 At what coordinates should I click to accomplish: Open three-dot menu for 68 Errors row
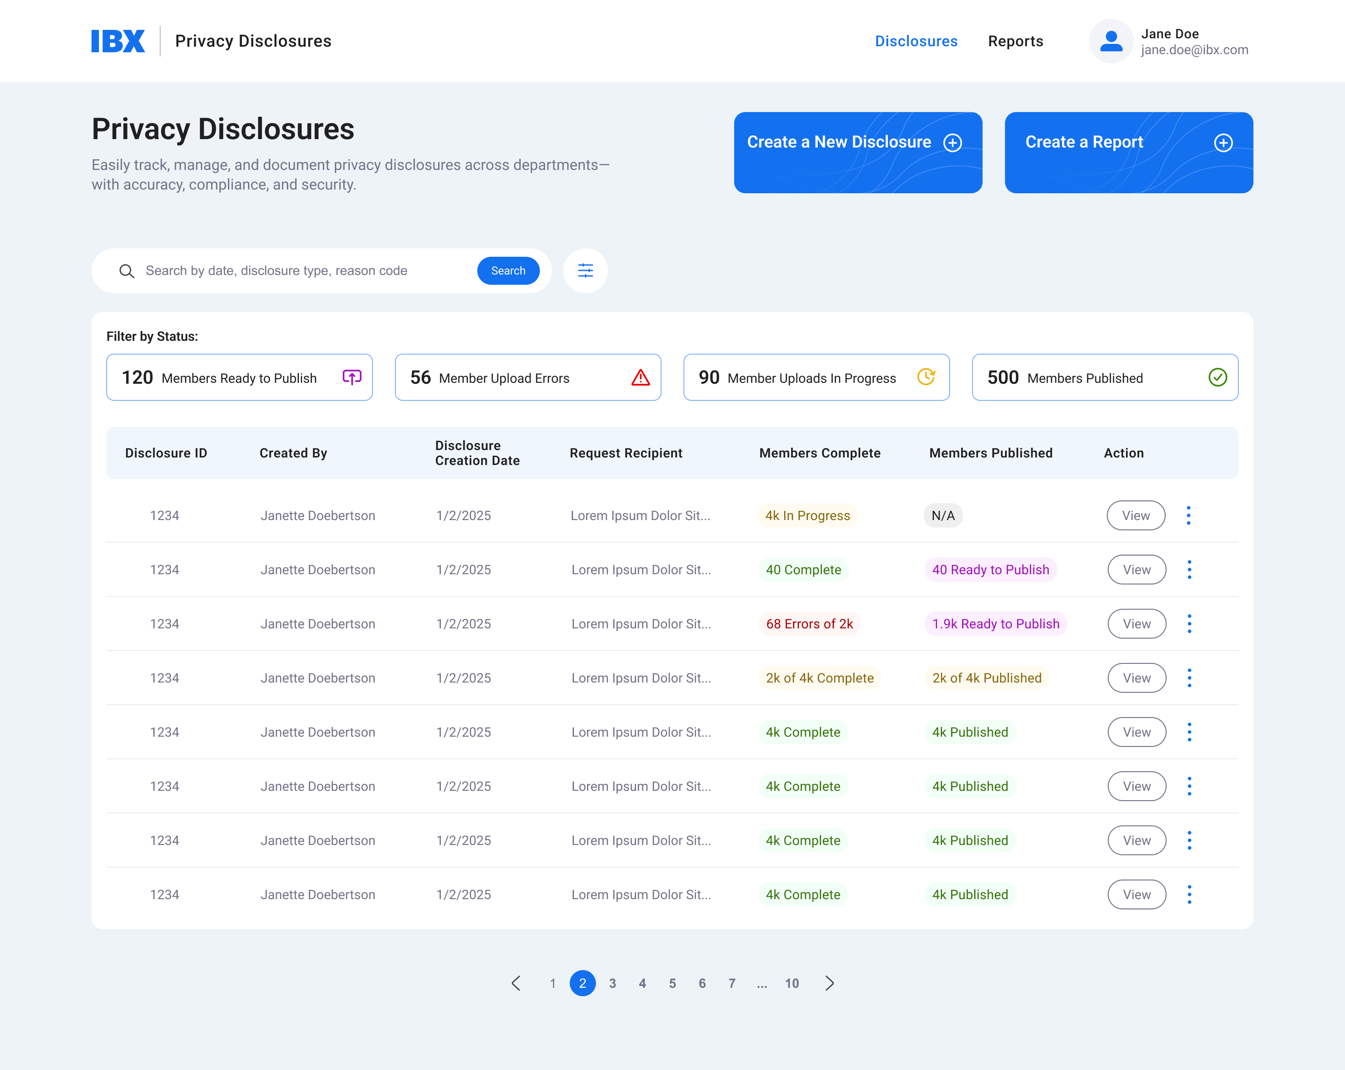(x=1189, y=624)
